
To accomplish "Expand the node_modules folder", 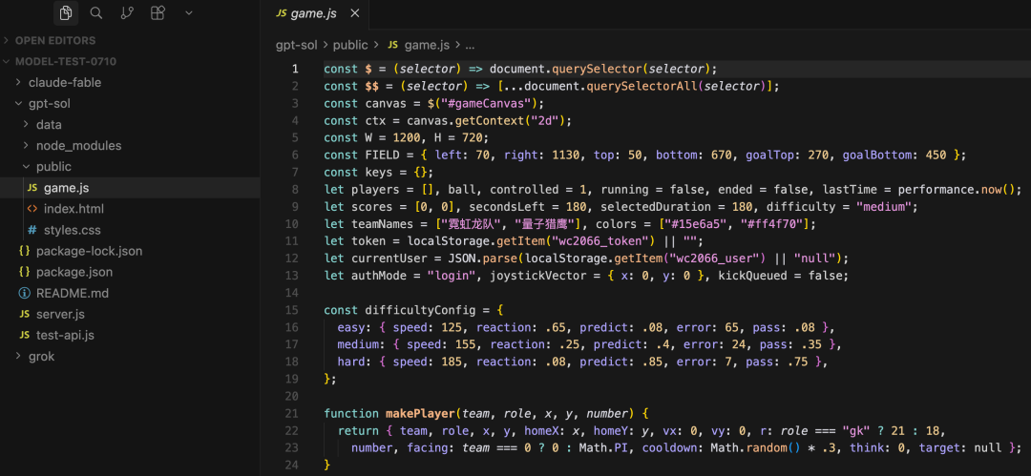I will (x=130, y=145).
